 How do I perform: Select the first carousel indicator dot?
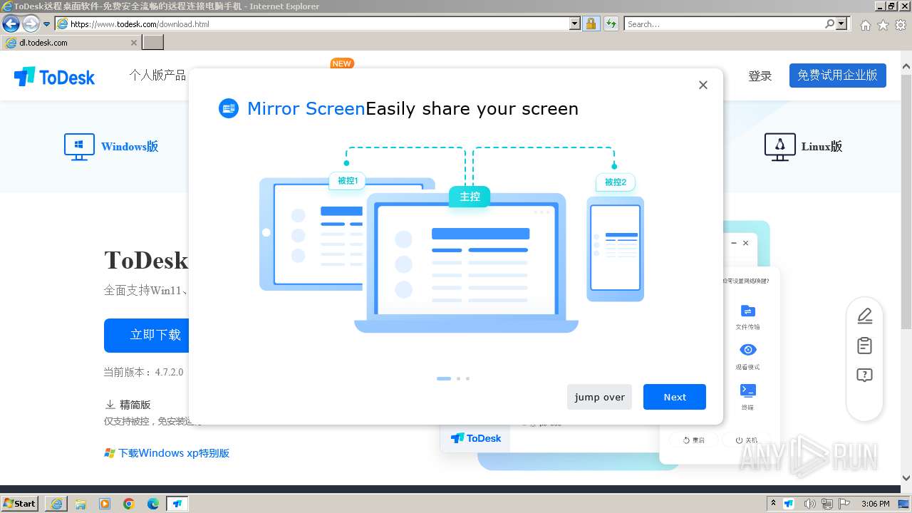point(444,378)
